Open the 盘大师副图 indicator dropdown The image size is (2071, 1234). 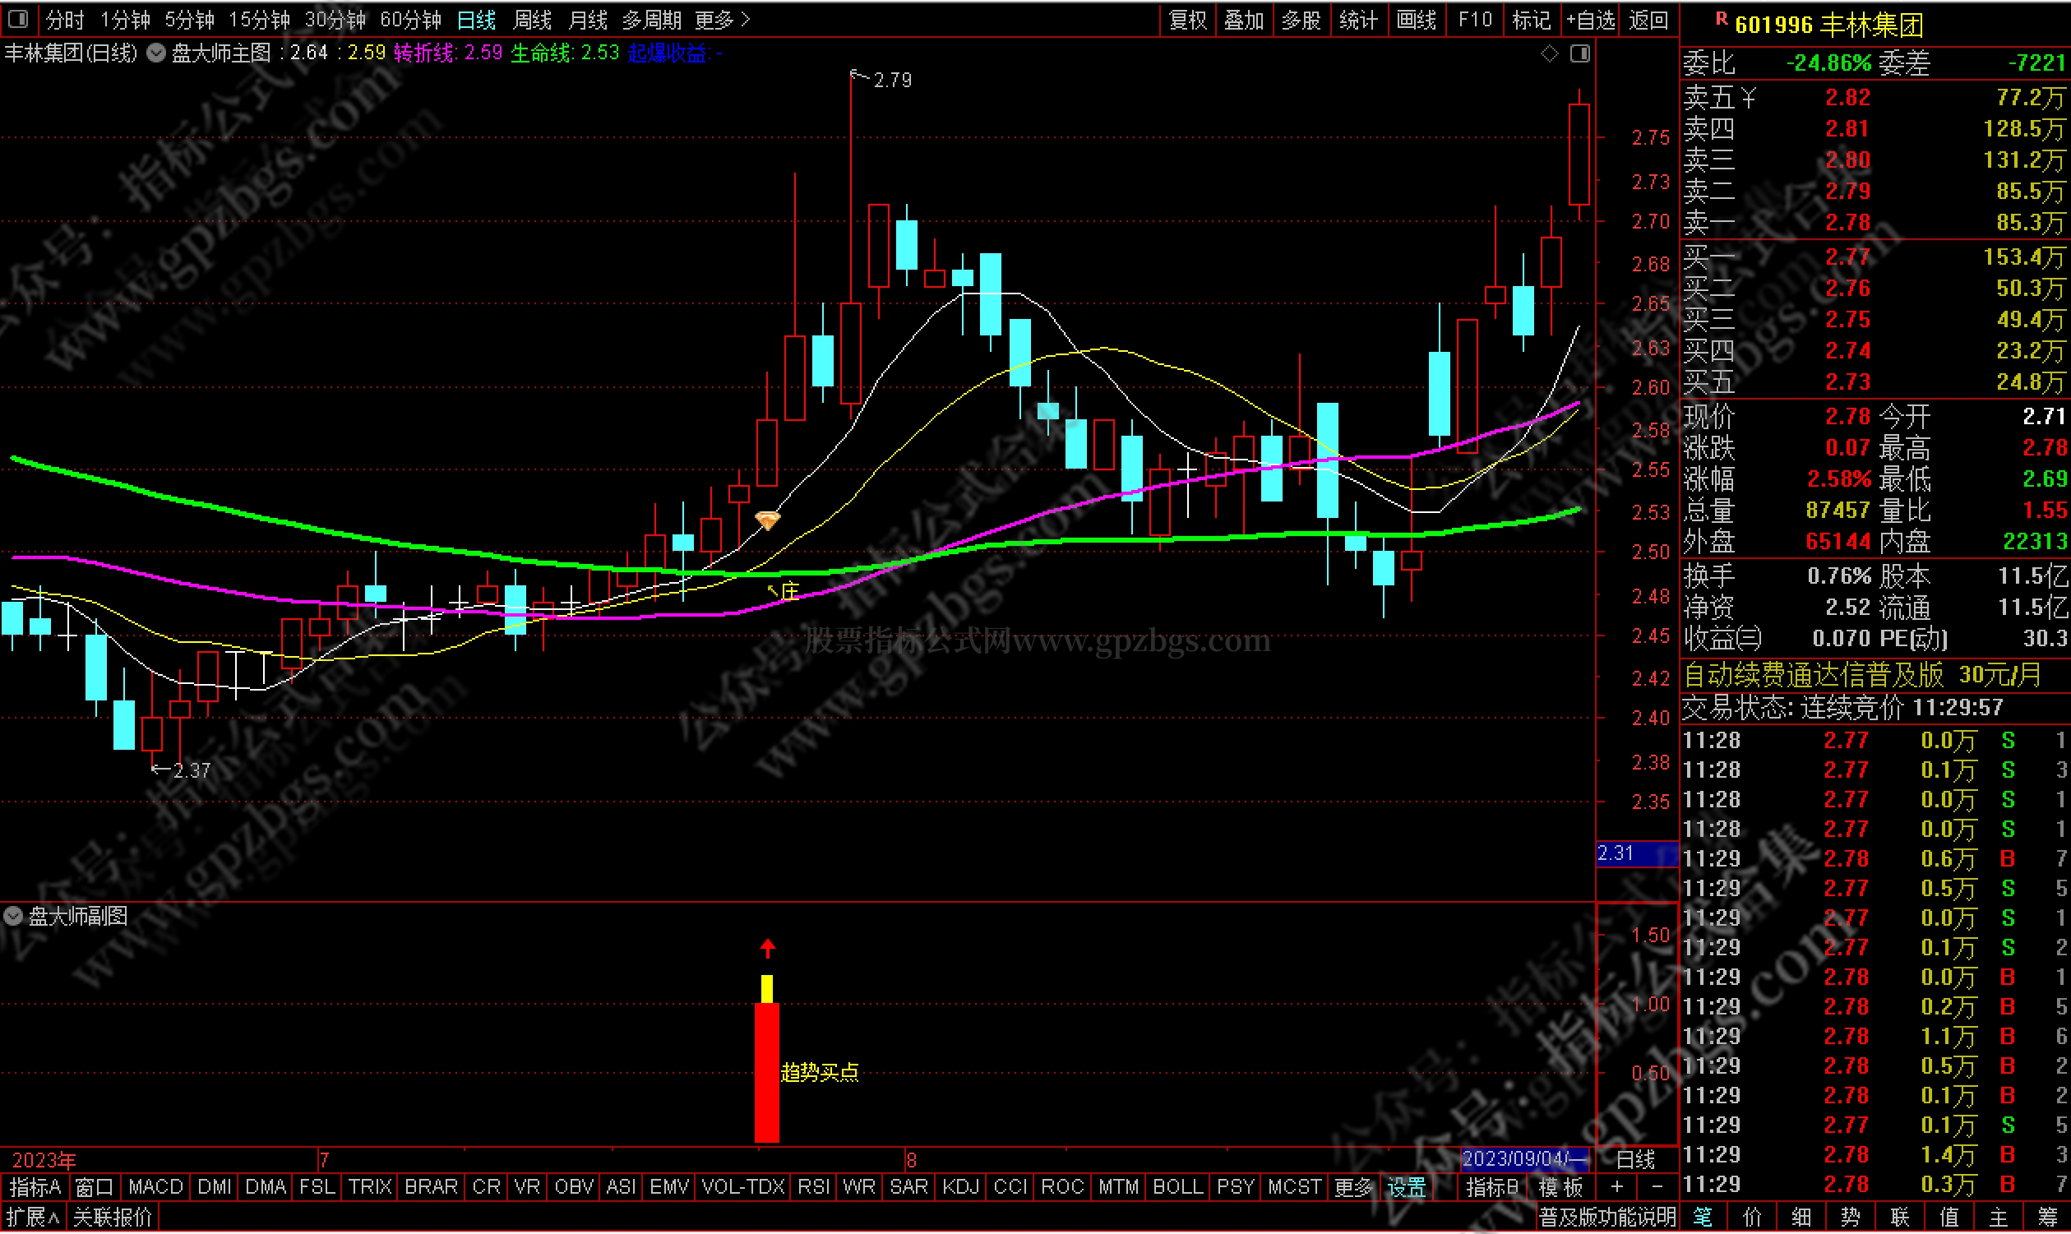tap(13, 917)
